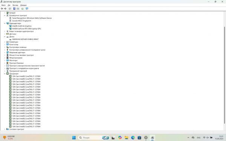Click the monitor icon in toolbar
This screenshot has width=226, height=141.
click(27, 9)
